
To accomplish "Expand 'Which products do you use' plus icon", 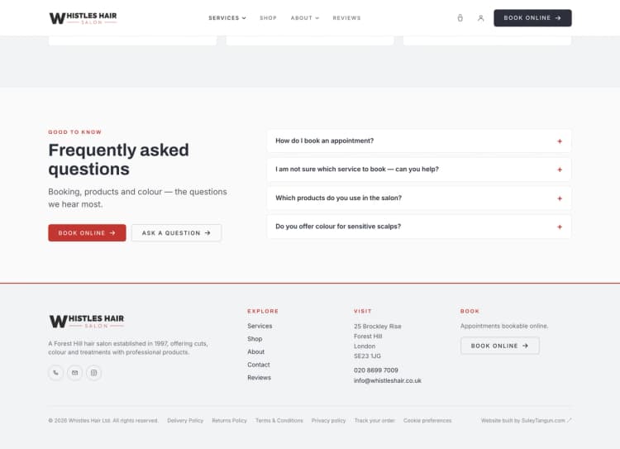I will pyautogui.click(x=560, y=198).
